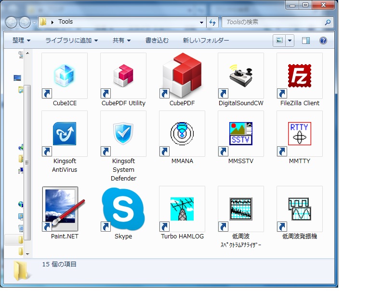This screenshot has width=370, height=291.
Task: Select the CubePDF red cube icon
Action: click(182, 76)
